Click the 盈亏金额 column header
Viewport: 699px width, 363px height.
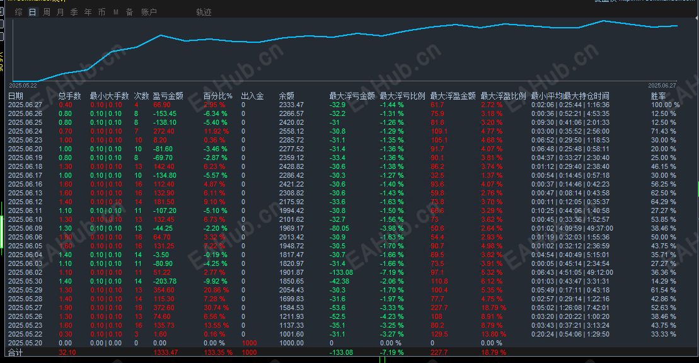point(168,96)
